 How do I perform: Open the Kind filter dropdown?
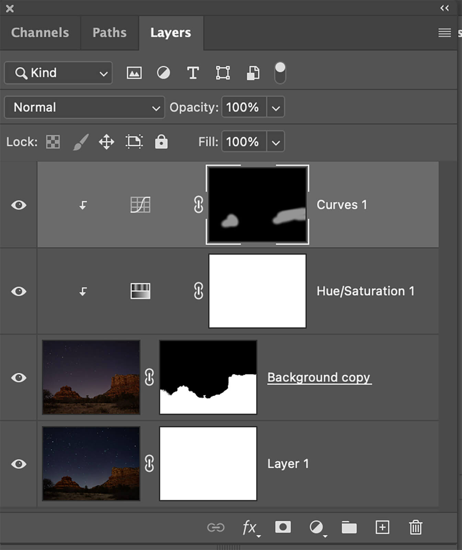coord(58,73)
